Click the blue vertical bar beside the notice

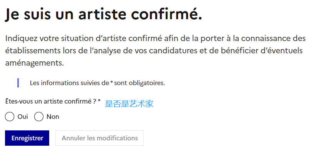point(18,83)
